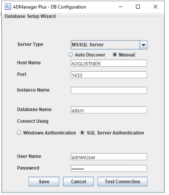Click the Connect Using label
Image resolution: width=169 pixels, height=195 pixels.
pos(33,121)
